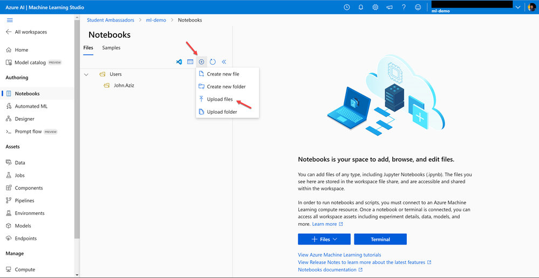The width and height of the screenshot is (539, 278).
Task: Select the Users folder
Action: pyautogui.click(x=115, y=74)
